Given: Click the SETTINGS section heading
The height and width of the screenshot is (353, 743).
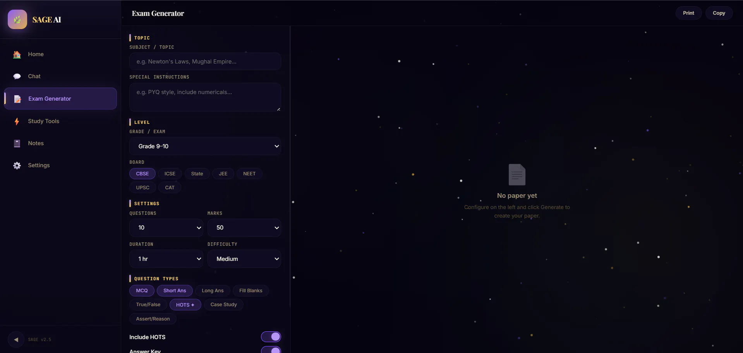Looking at the screenshot, I should click(147, 204).
